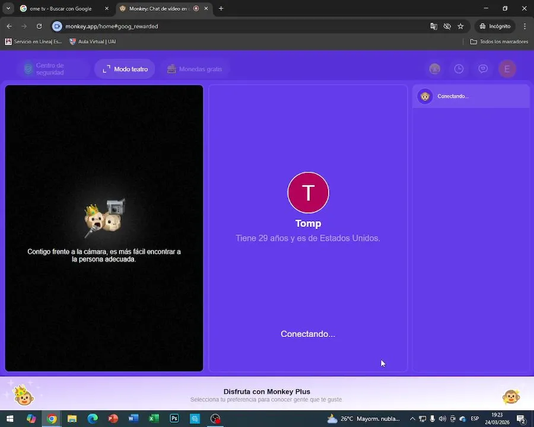Click the name Tomp
534x427 pixels.
[x=308, y=224]
